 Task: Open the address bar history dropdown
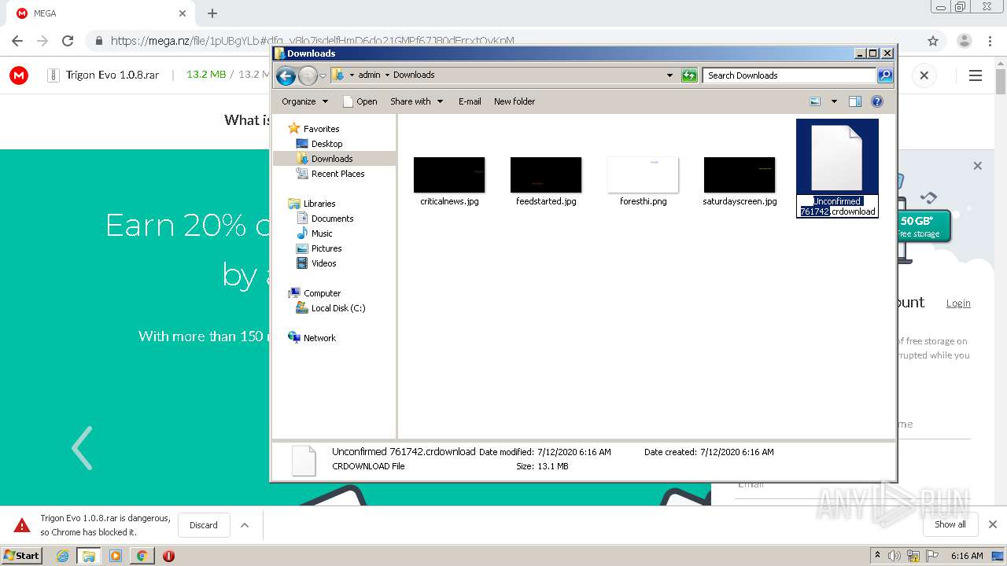click(x=669, y=75)
